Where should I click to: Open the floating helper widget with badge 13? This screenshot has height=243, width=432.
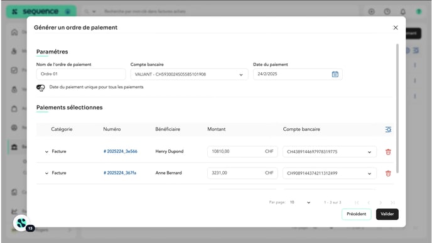22,223
